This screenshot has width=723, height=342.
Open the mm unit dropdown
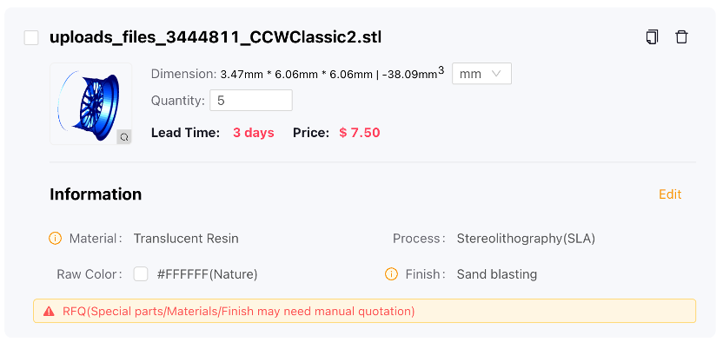click(481, 74)
